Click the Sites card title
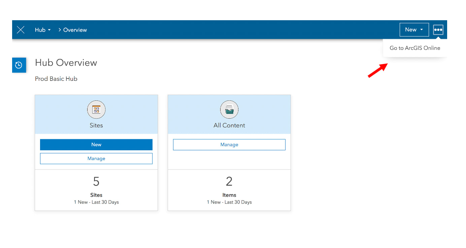This screenshot has height=248, width=466. (96, 125)
